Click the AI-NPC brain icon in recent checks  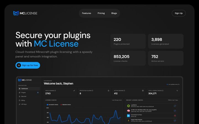click(x=129, y=111)
